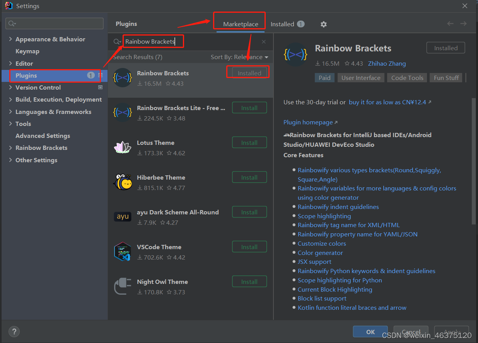
Task: Switch to the Installed tab
Action: point(287,24)
